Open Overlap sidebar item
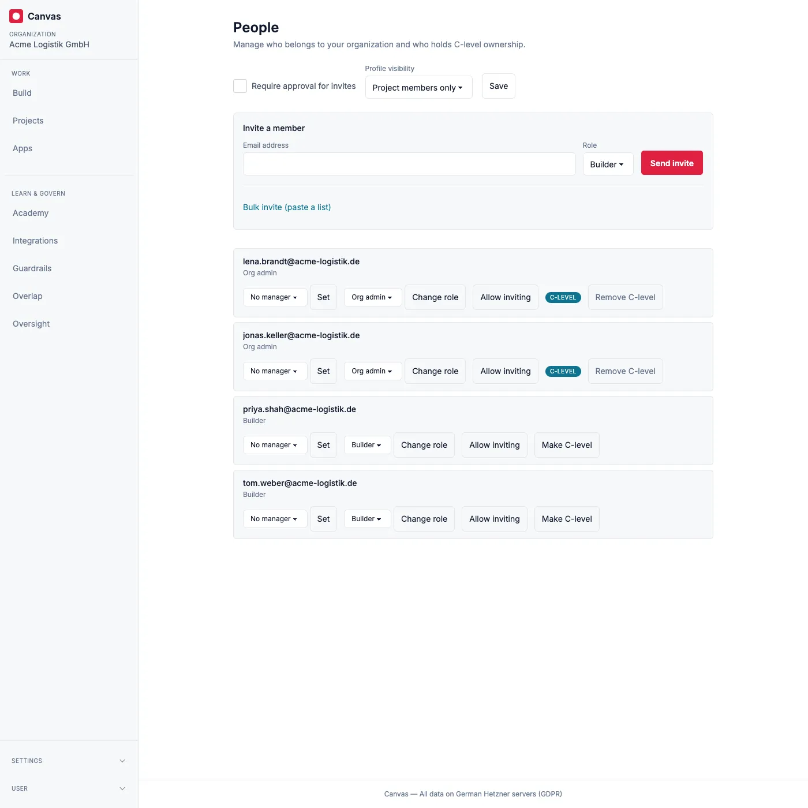 (69, 296)
